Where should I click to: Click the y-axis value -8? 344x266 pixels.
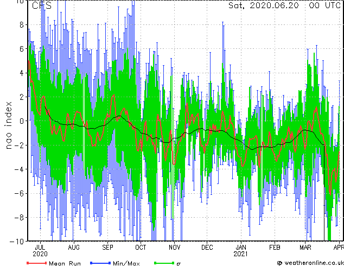(x=19, y=218)
